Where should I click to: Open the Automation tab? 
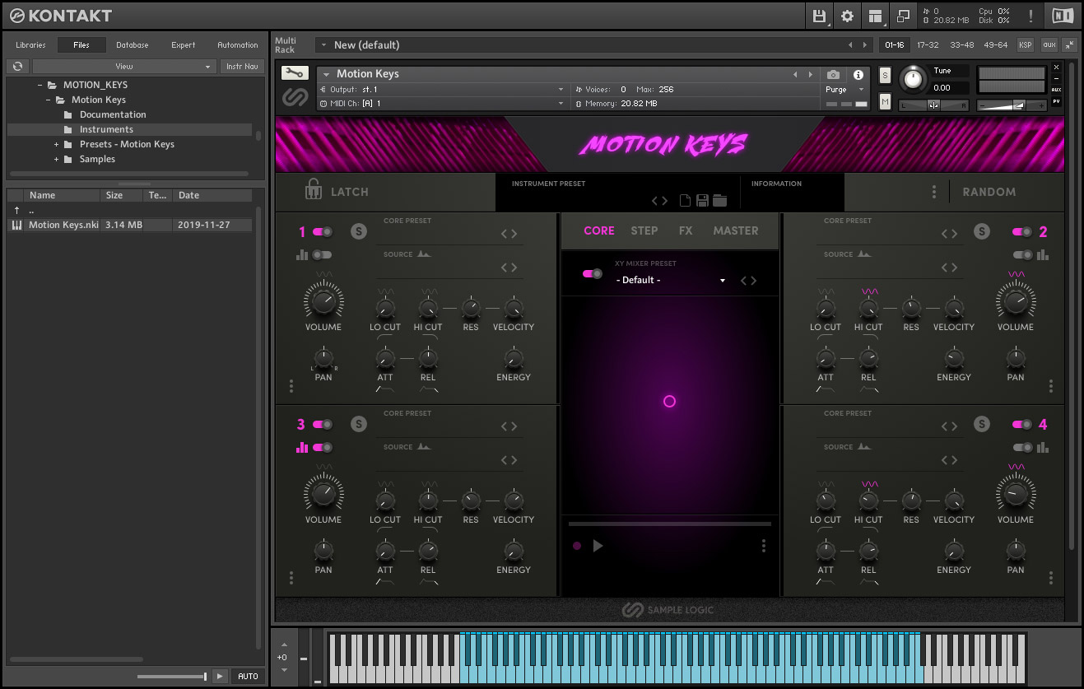[x=238, y=45]
